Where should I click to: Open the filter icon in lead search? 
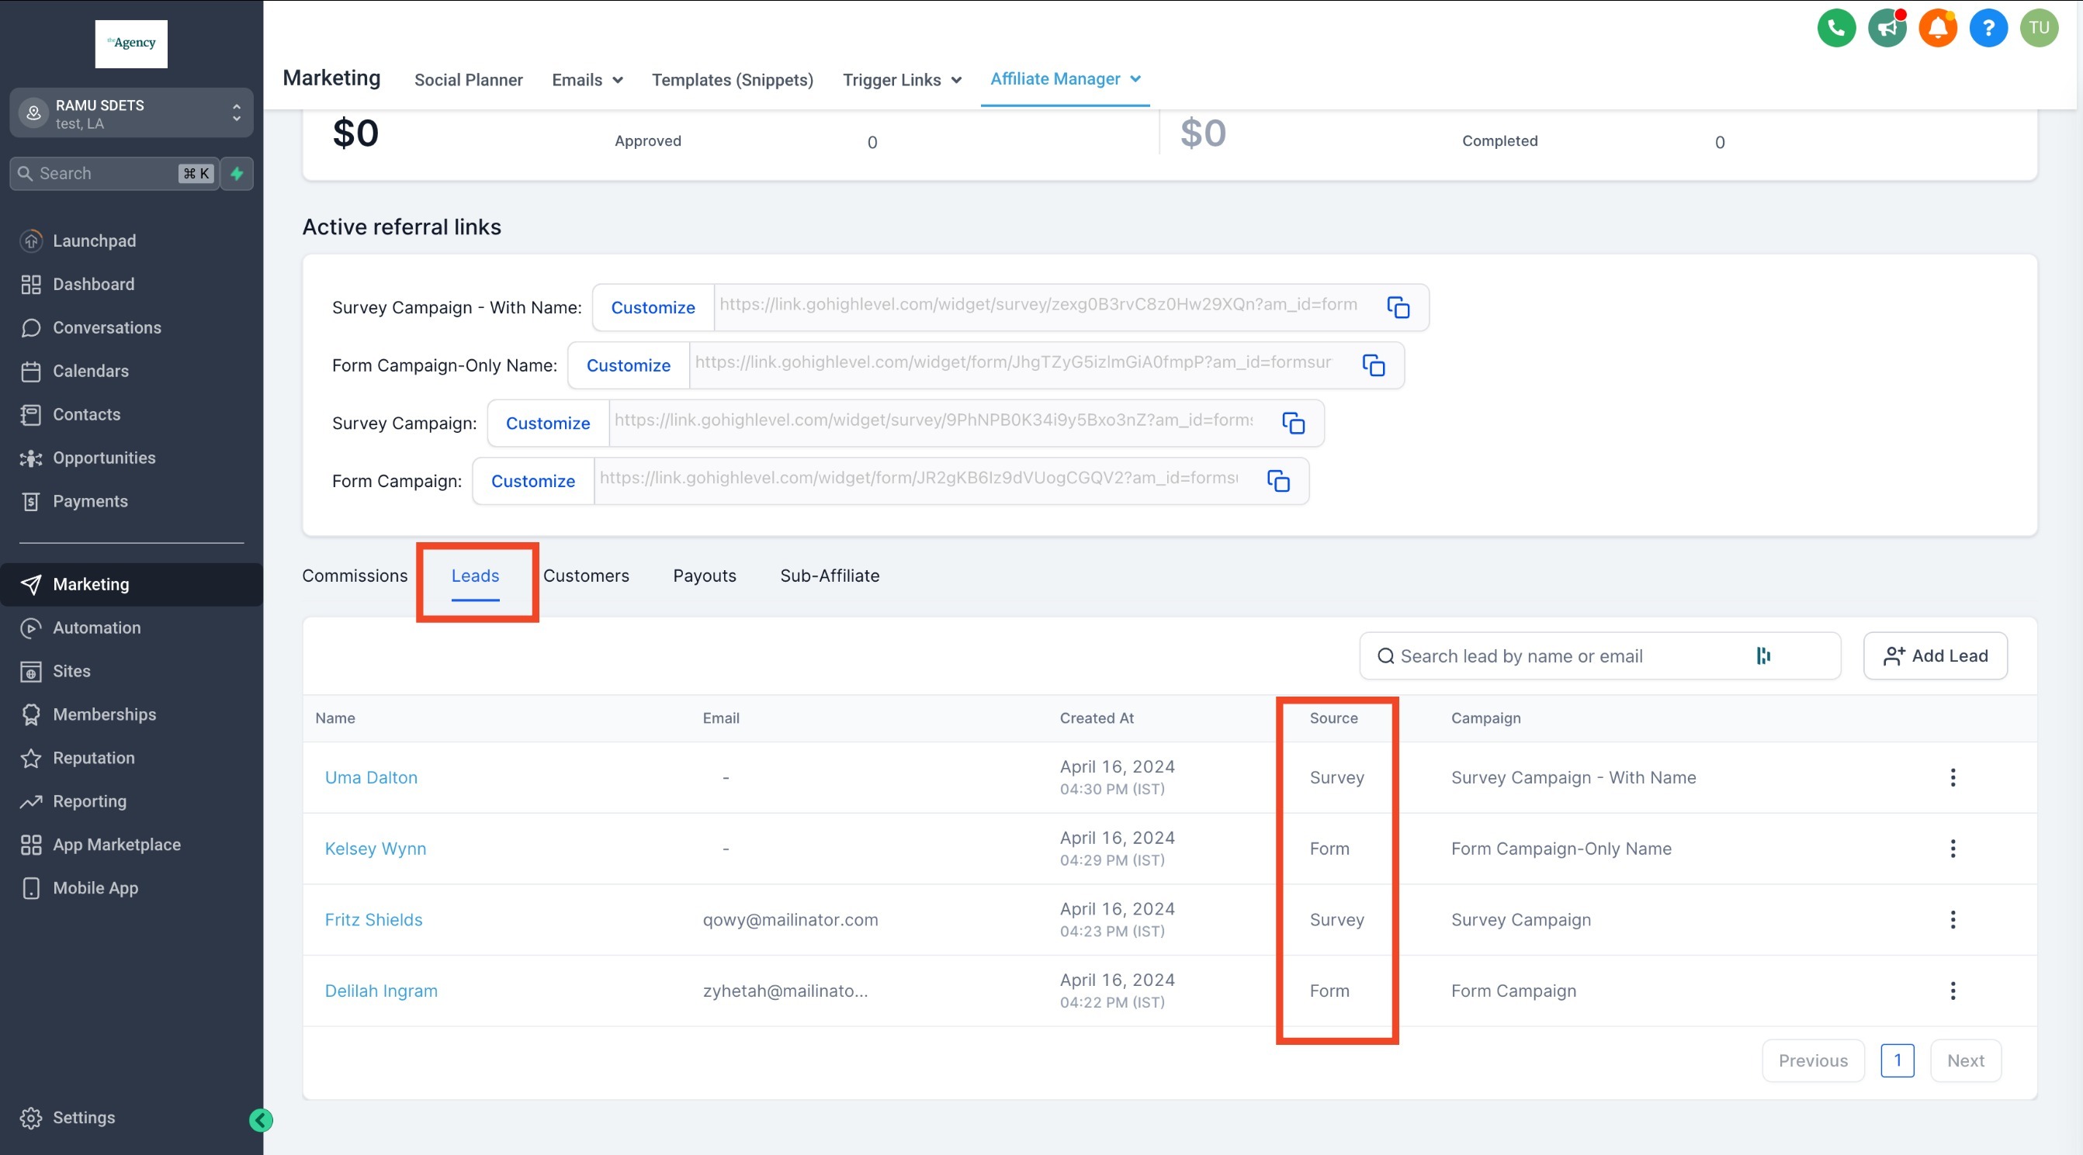click(1762, 655)
